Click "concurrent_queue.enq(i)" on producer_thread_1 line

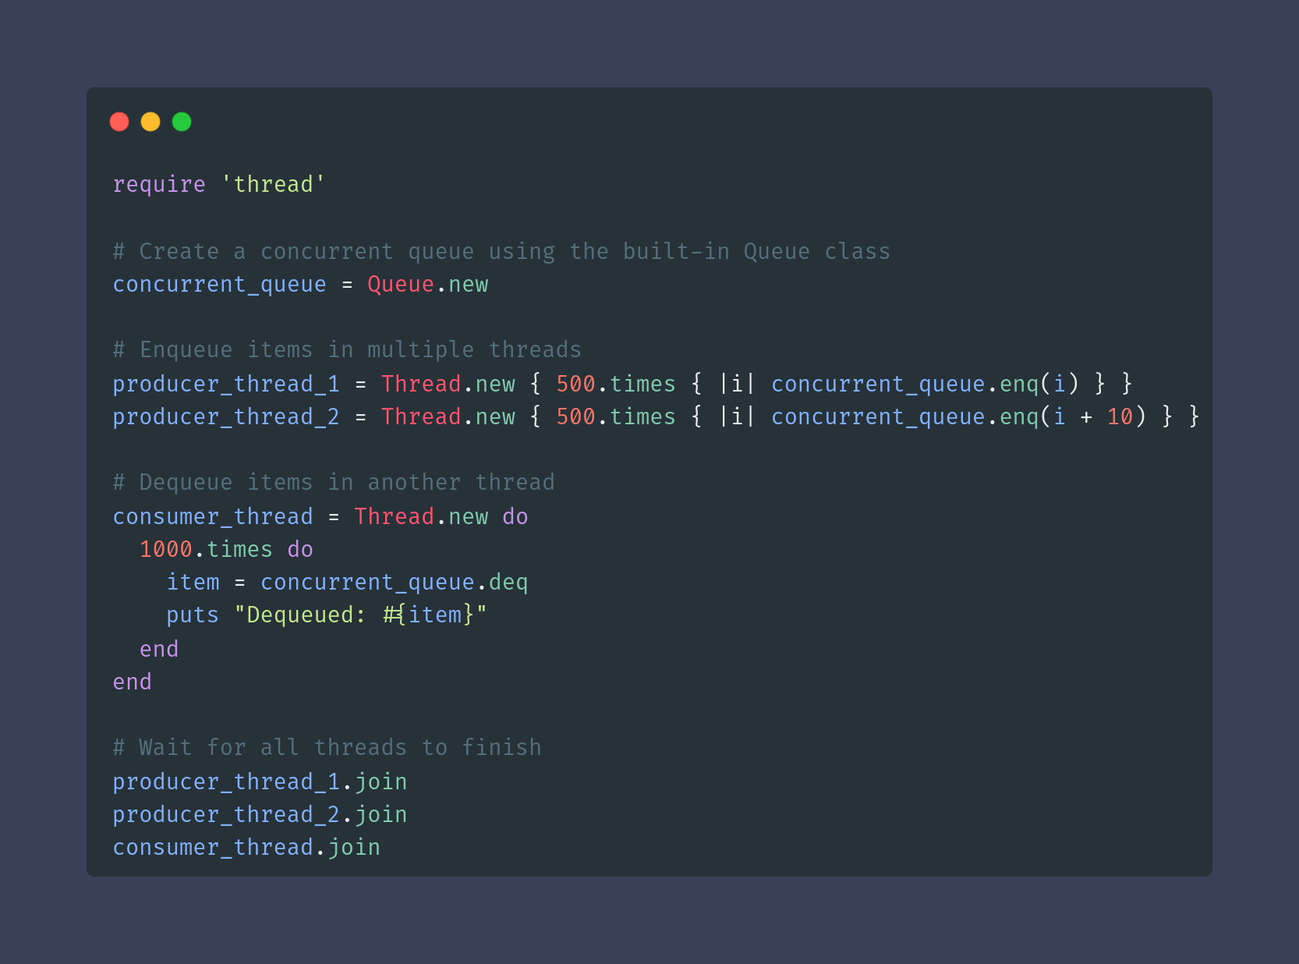pyautogui.click(x=926, y=384)
